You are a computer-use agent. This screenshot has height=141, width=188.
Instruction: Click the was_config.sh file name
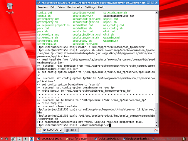point(113,28)
